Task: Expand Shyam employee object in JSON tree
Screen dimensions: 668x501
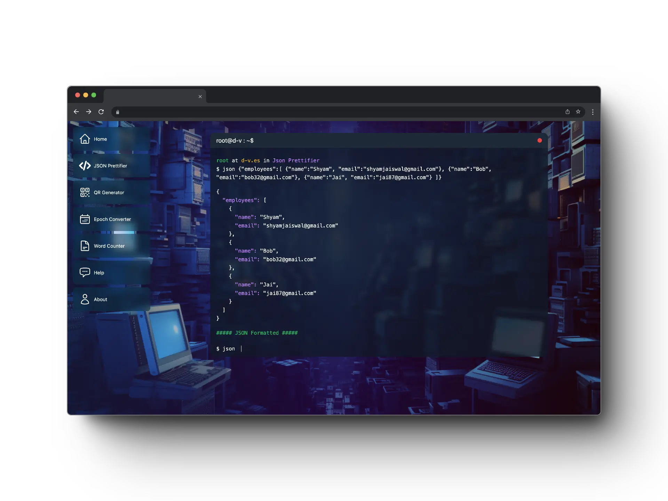Action: (230, 208)
